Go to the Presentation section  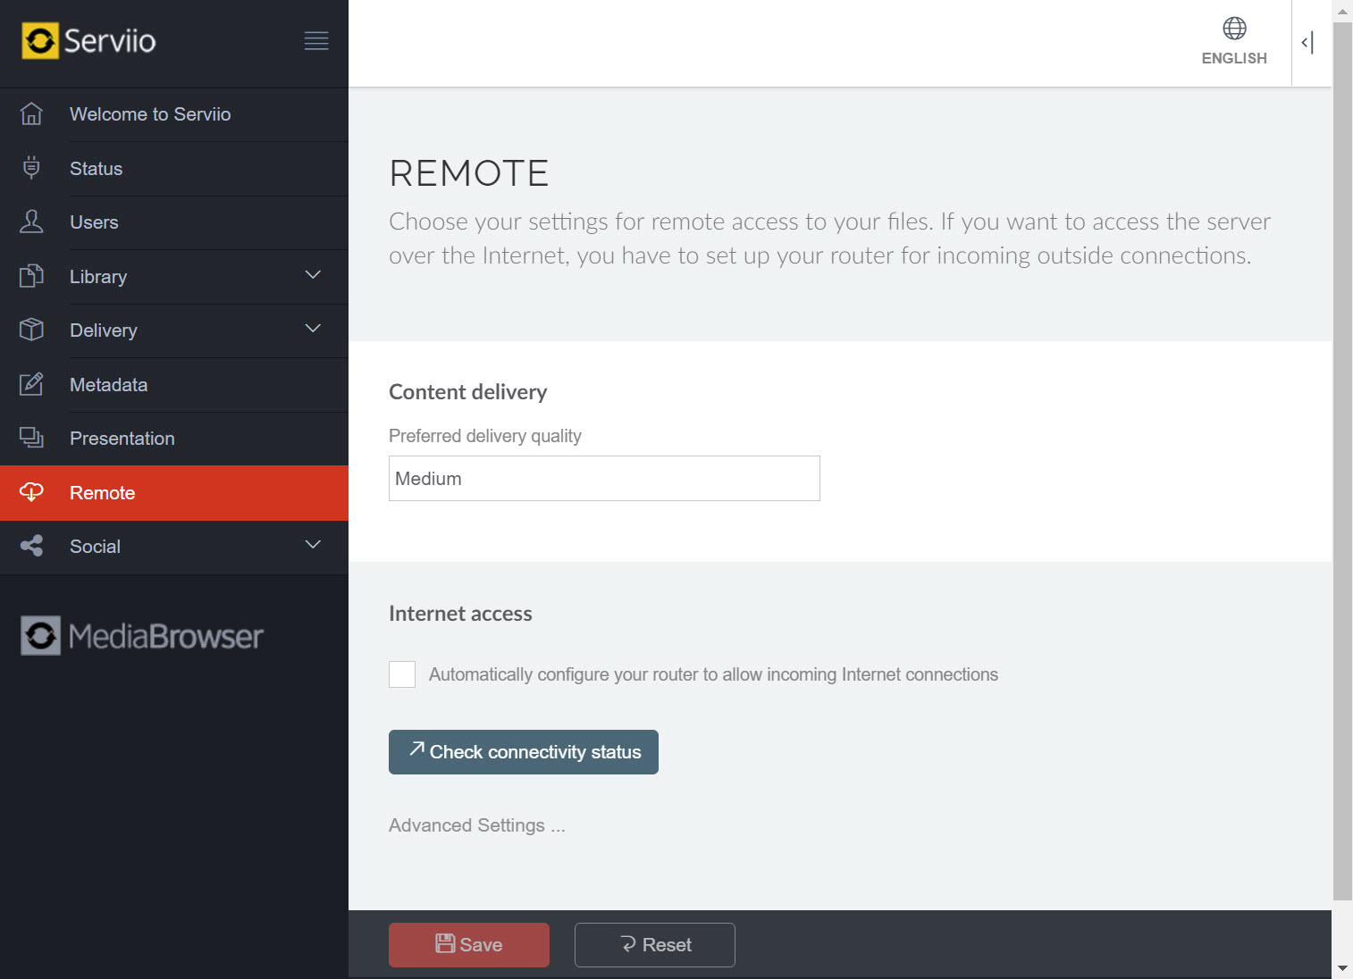point(122,439)
